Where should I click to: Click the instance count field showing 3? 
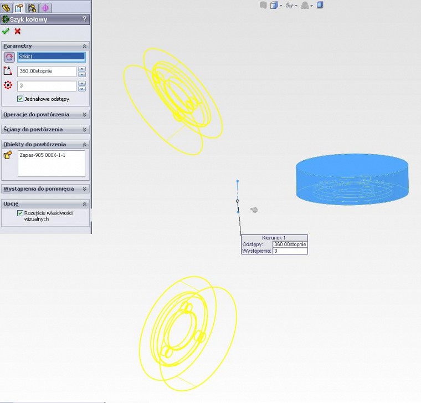coord(47,86)
